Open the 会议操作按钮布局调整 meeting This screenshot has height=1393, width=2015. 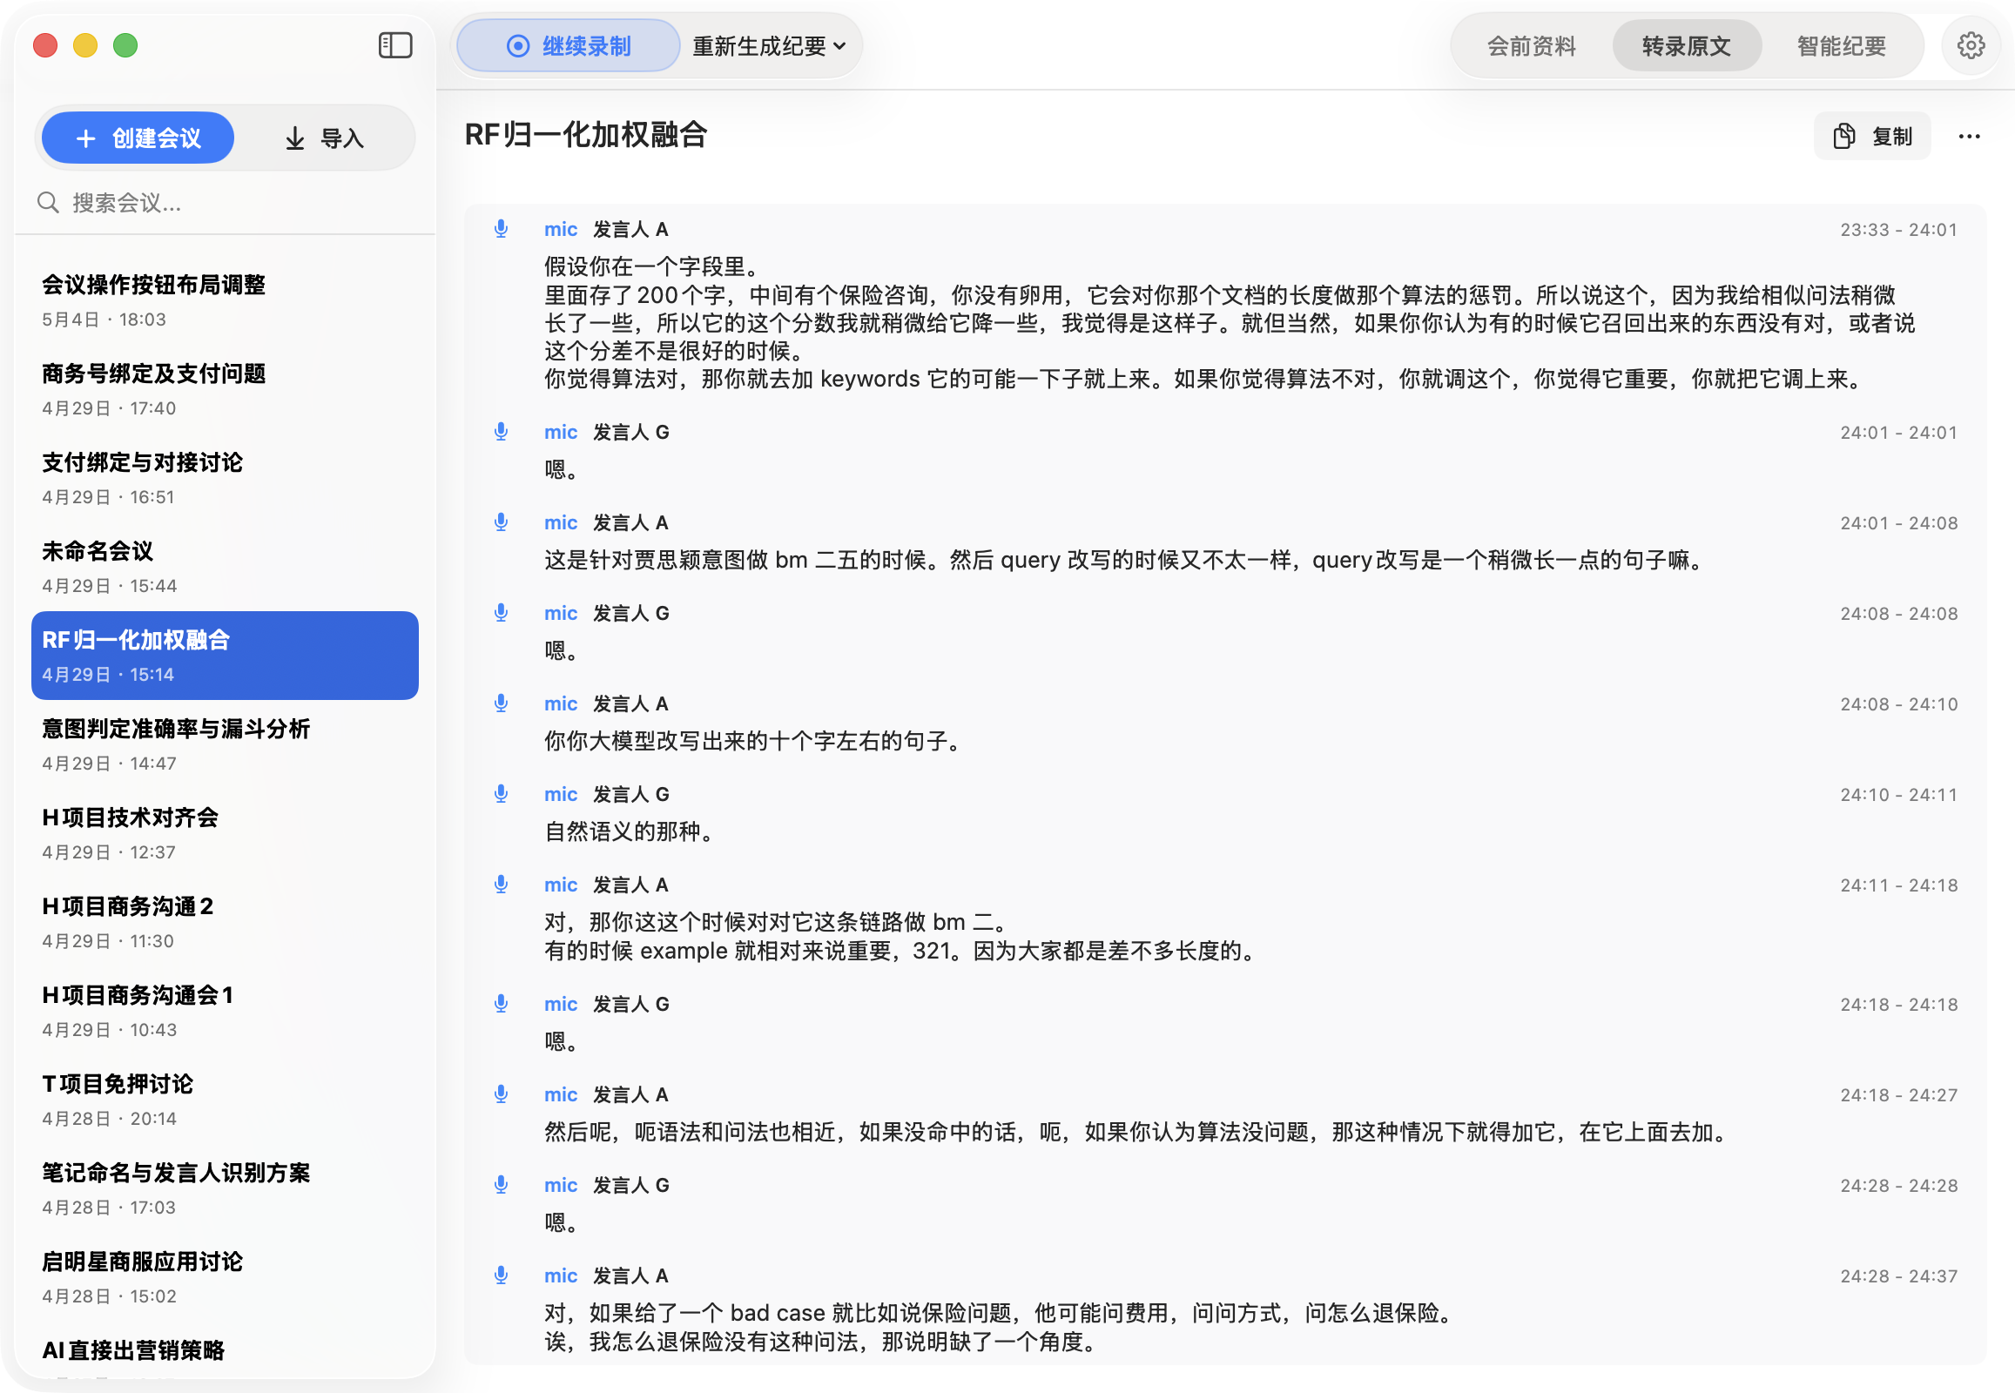click(x=225, y=300)
